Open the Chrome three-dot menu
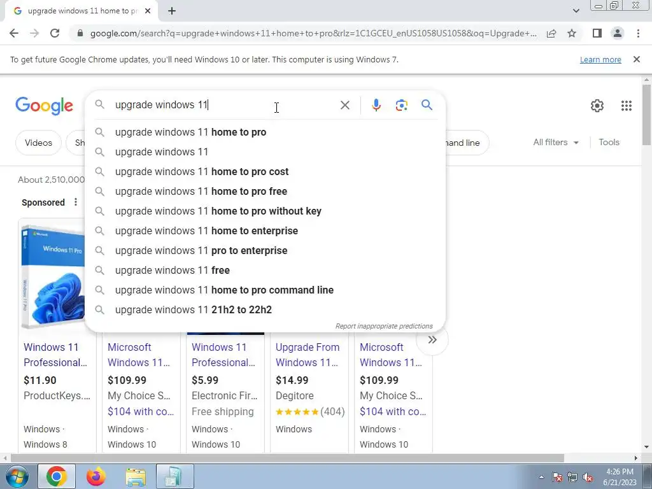 click(x=638, y=33)
